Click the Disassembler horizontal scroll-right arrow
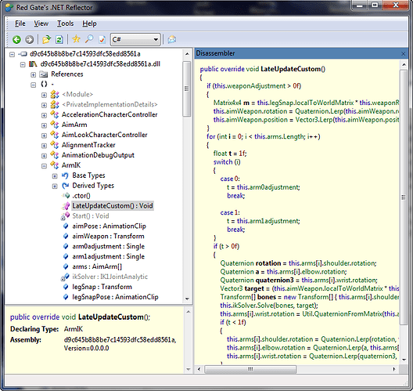The image size is (413, 391). coord(394,369)
